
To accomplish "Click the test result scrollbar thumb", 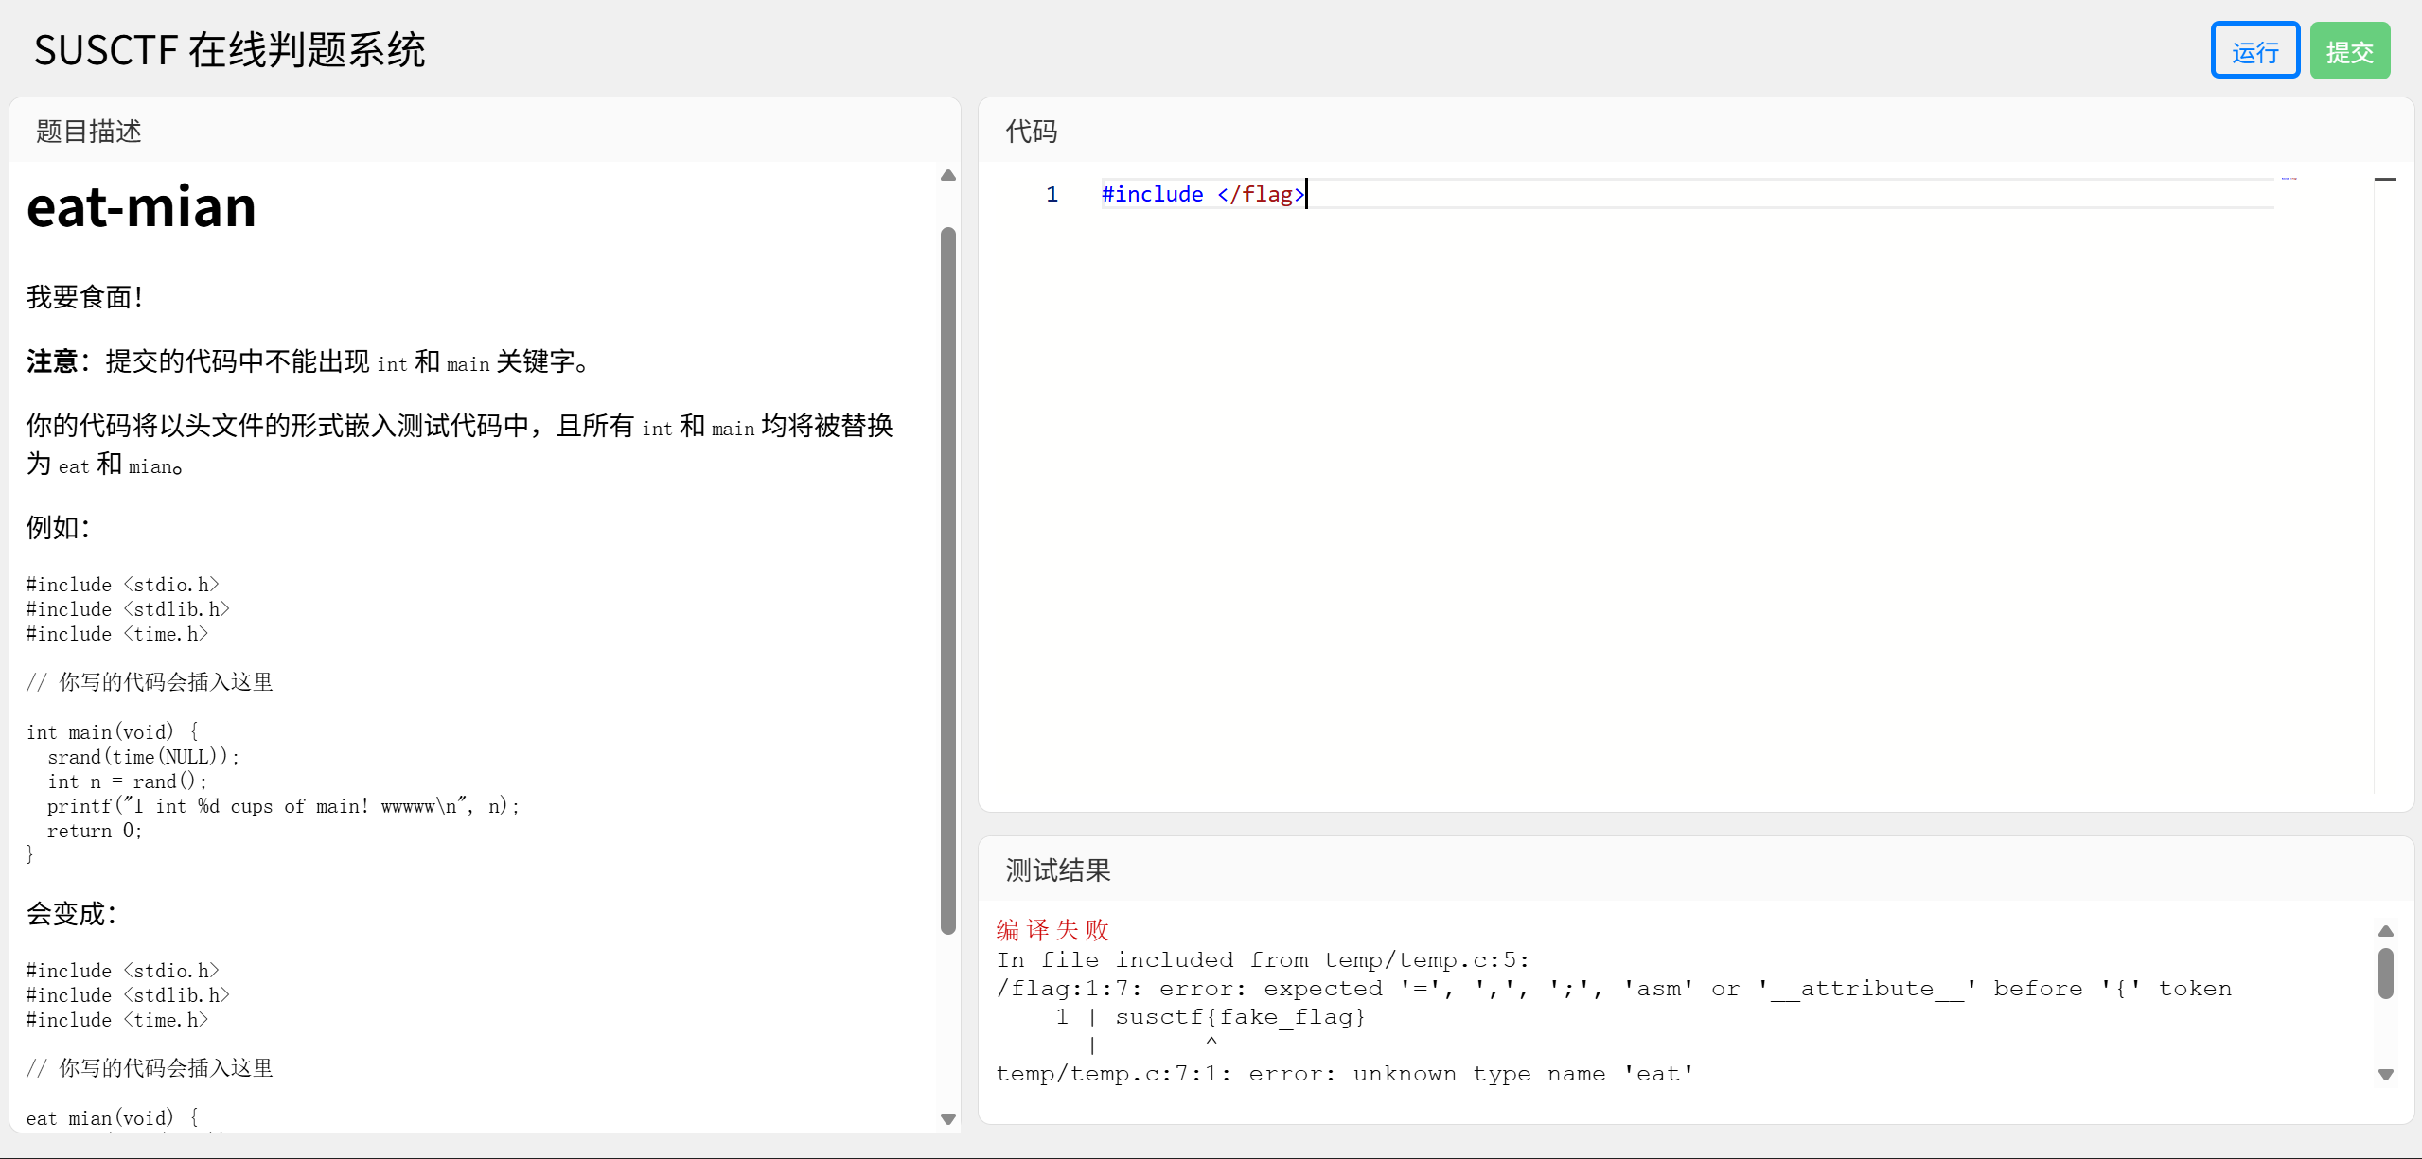I will [x=2386, y=973].
